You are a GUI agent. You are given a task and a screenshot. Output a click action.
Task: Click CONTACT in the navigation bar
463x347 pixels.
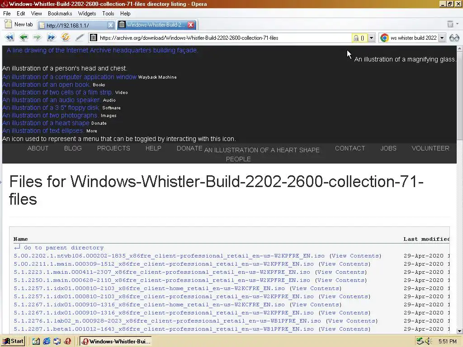(x=350, y=148)
